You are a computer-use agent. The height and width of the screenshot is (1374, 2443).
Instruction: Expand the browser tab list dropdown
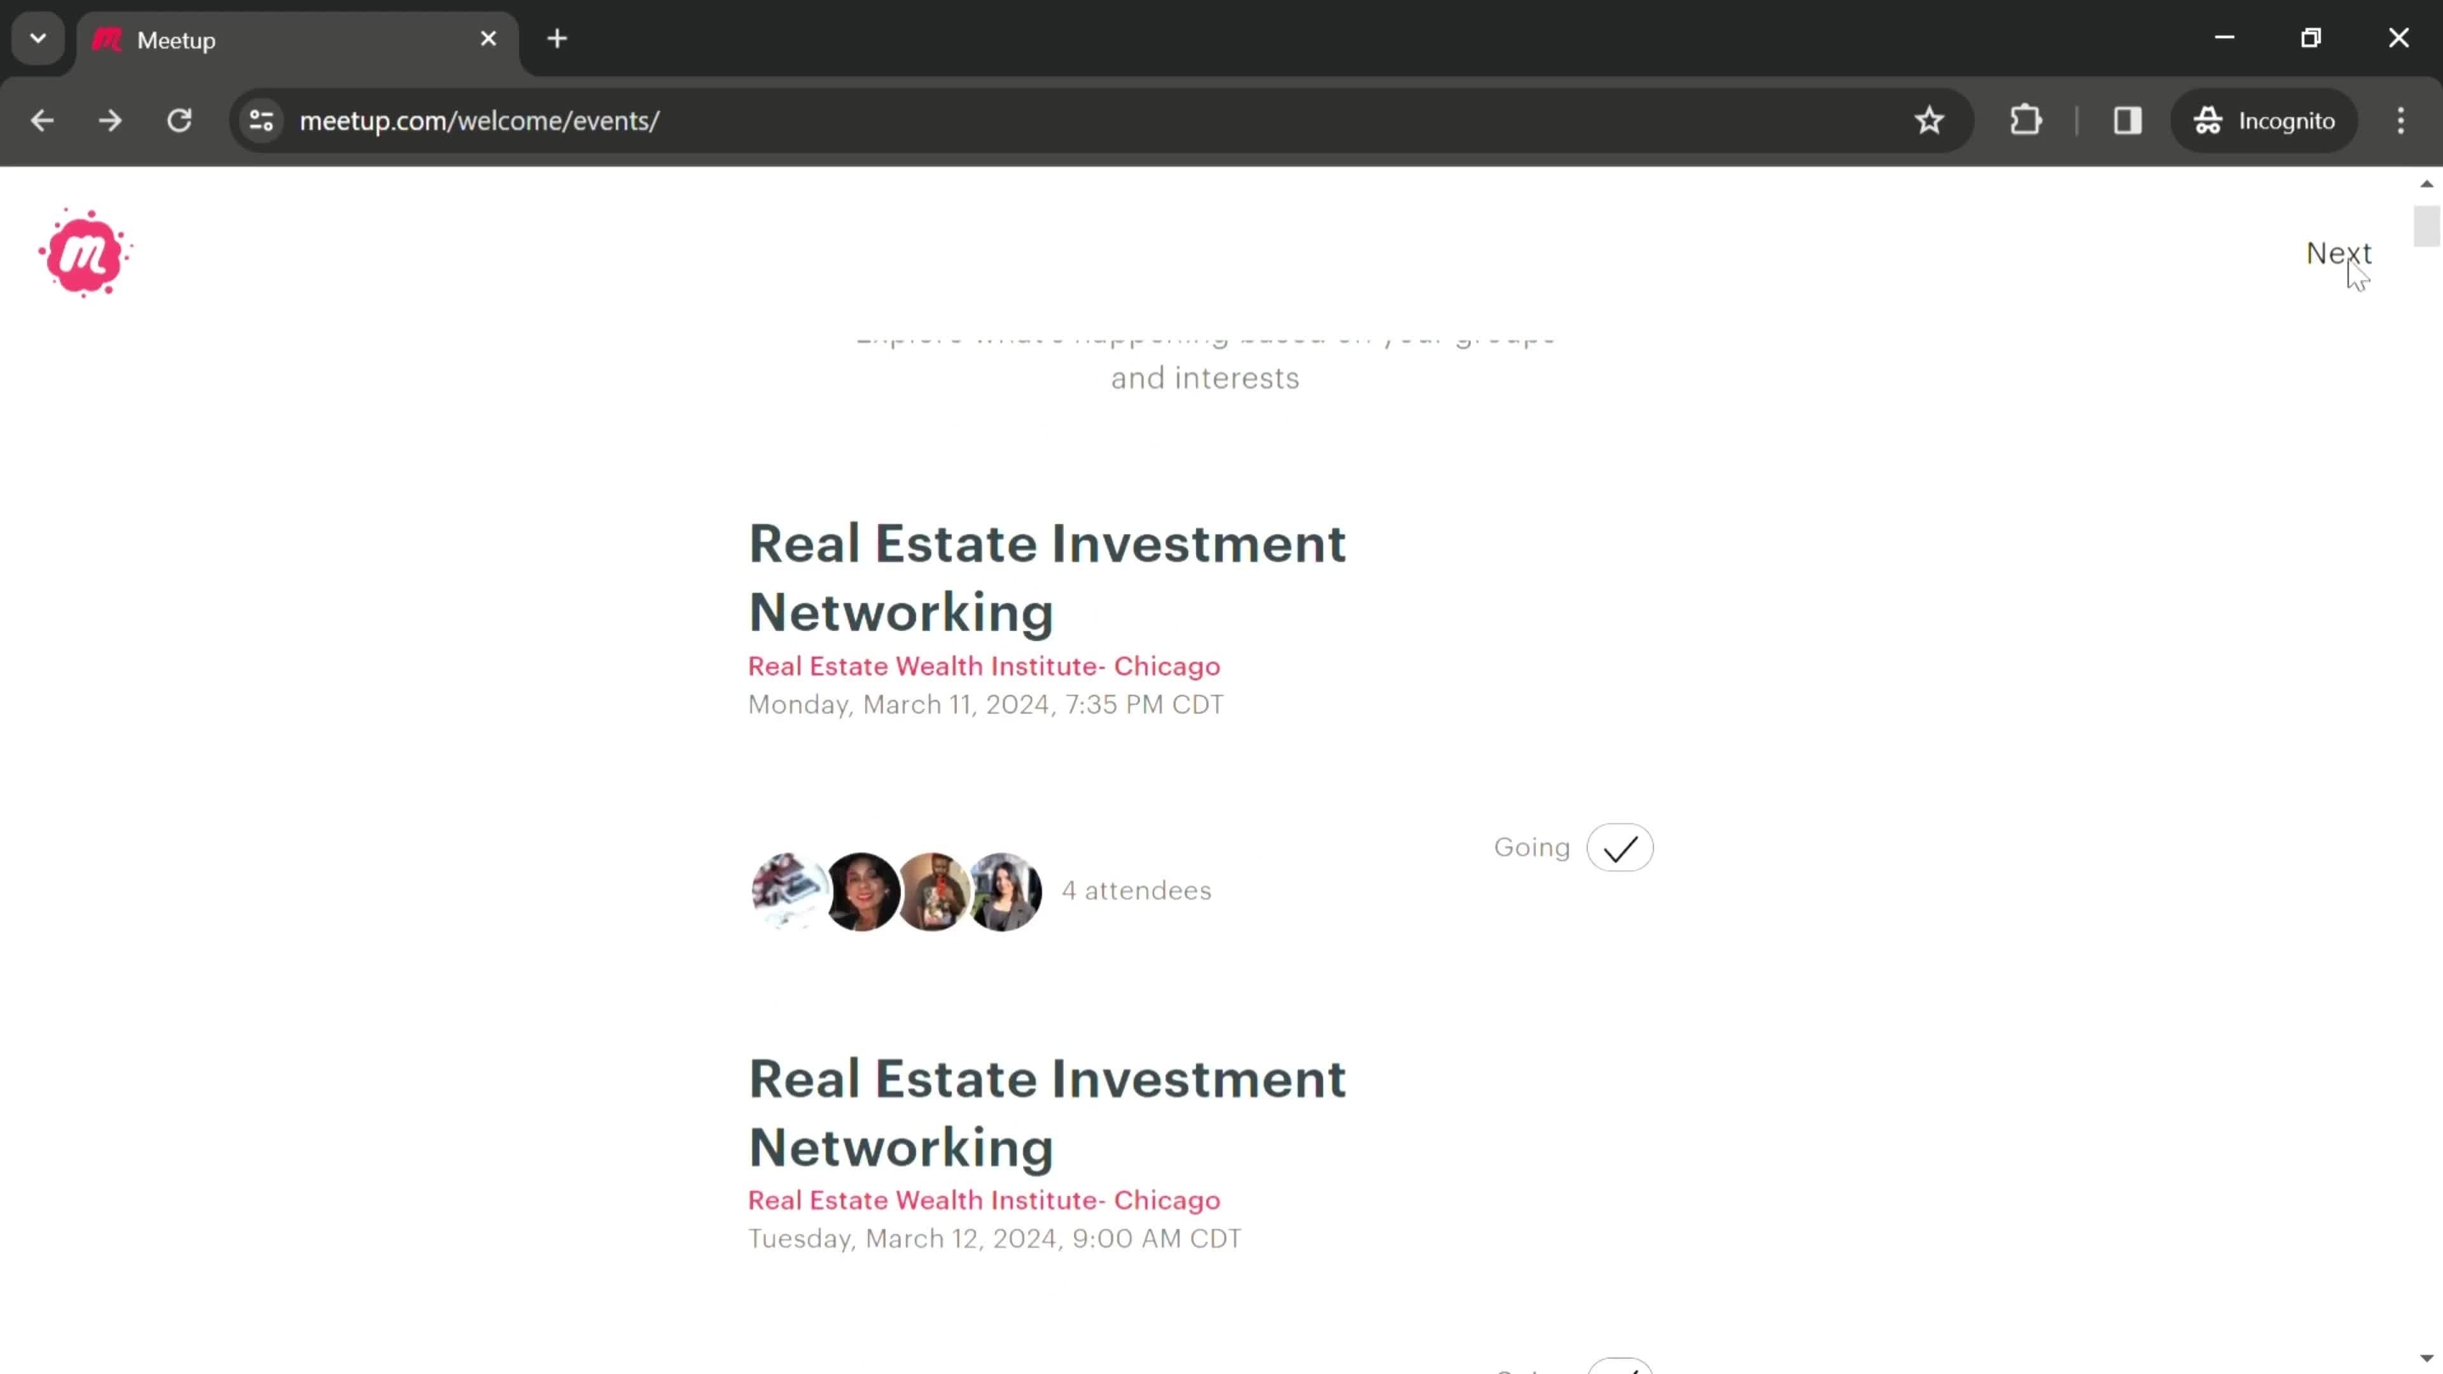pyautogui.click(x=37, y=37)
